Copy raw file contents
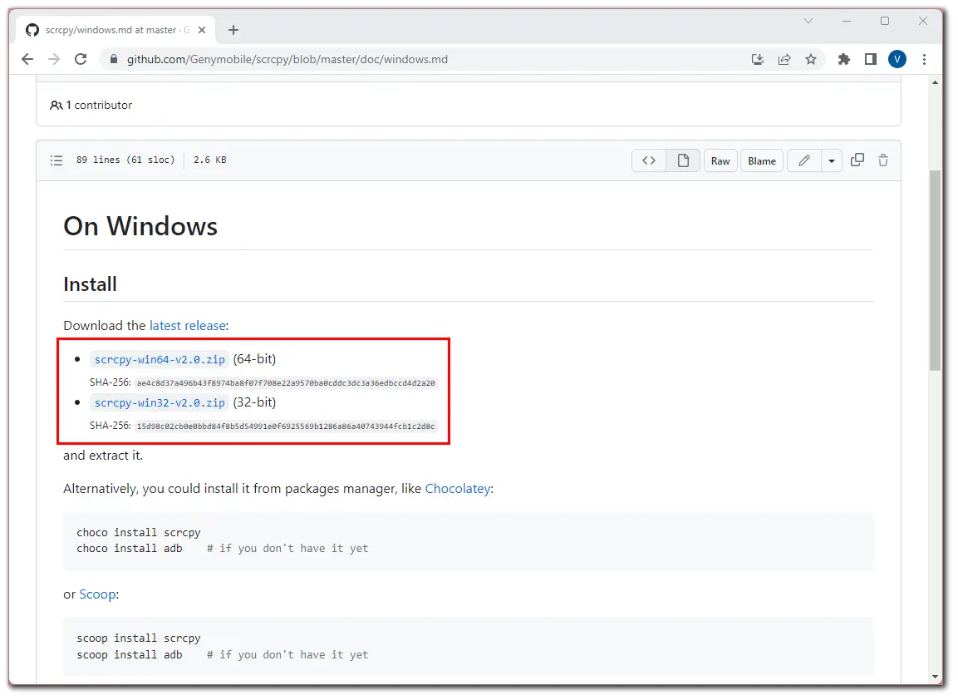This screenshot has width=958, height=700. [857, 160]
